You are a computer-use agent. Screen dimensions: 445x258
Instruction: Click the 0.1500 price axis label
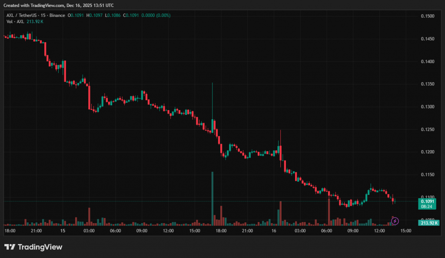pos(428,16)
